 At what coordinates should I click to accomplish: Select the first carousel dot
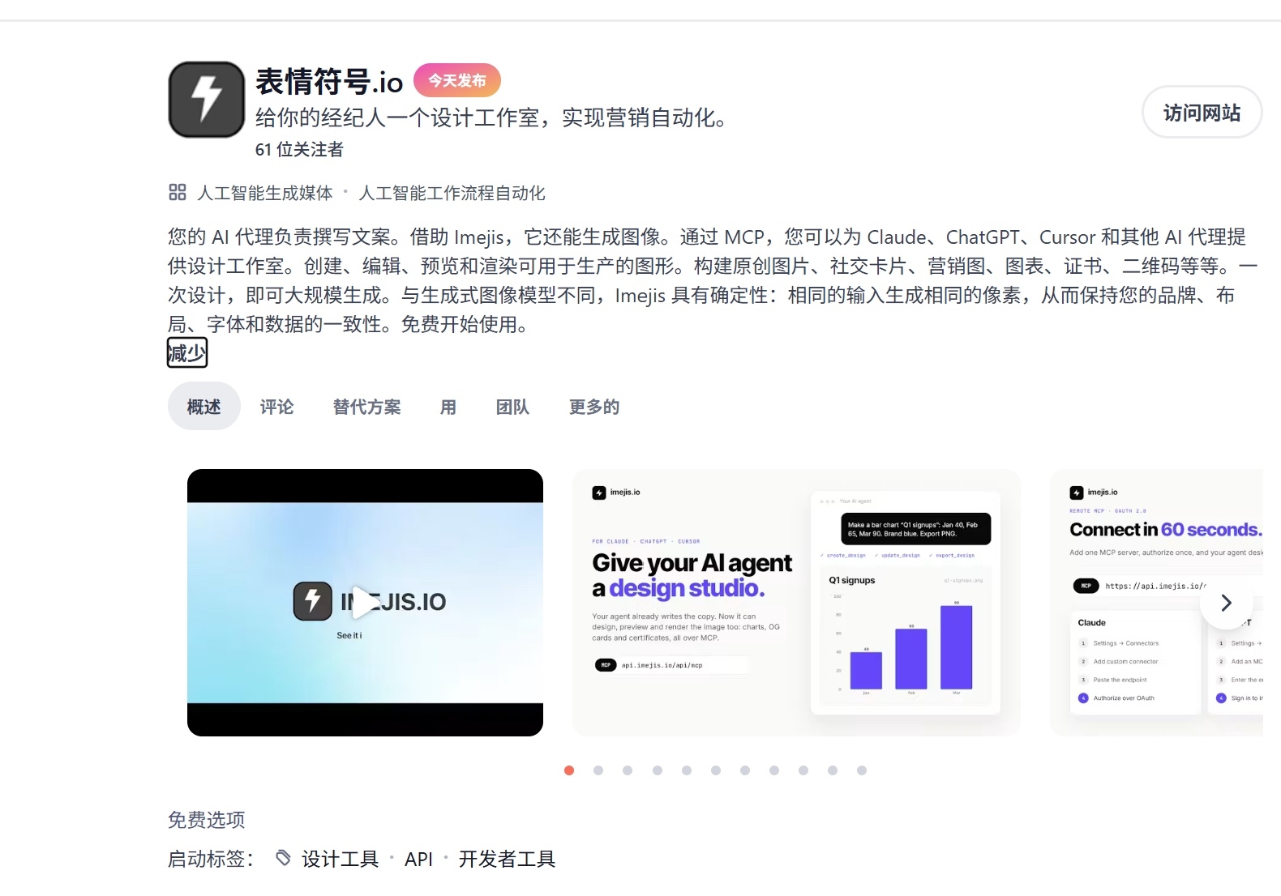click(569, 770)
